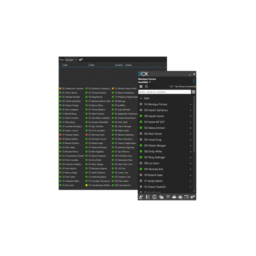Click Thomas Delizisis in switchboard
This screenshot has height=256, width=256.
pyautogui.click(x=99, y=93)
